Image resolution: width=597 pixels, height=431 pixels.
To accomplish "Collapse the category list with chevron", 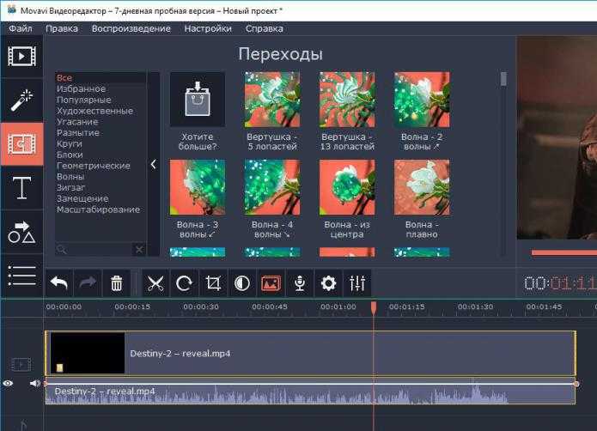I will pos(154,164).
